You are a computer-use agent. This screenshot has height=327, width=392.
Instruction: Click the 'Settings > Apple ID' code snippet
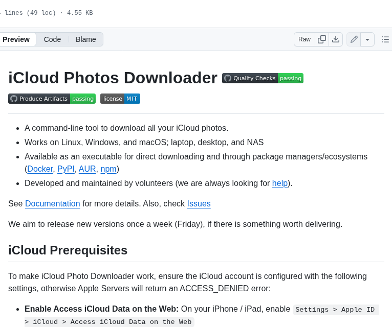pyautogui.click(x=335, y=310)
